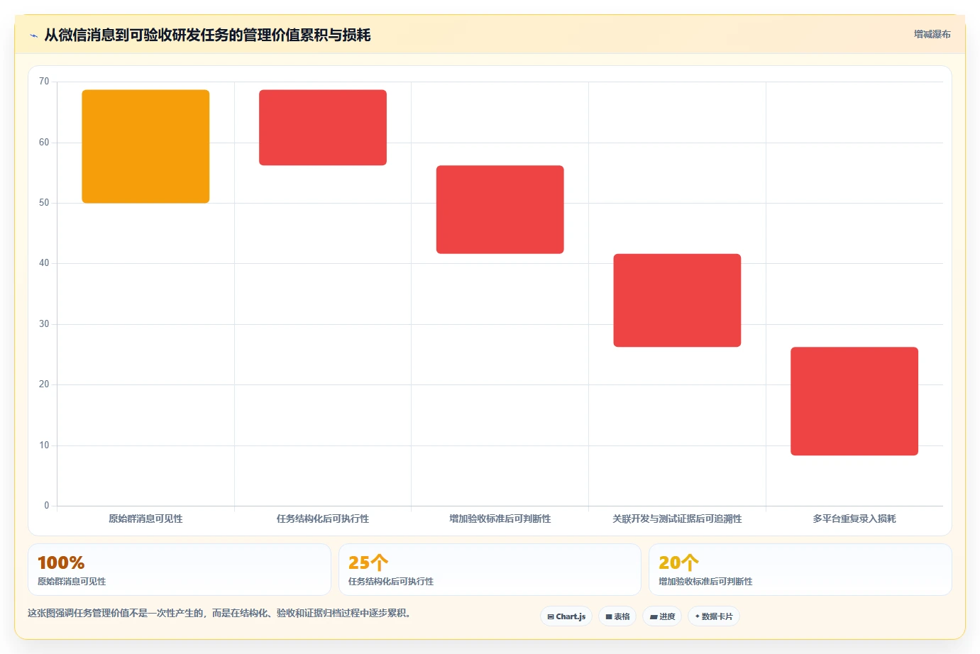Click the 多平台重复录入损耗 x-axis label
The height and width of the screenshot is (654, 980).
point(854,519)
